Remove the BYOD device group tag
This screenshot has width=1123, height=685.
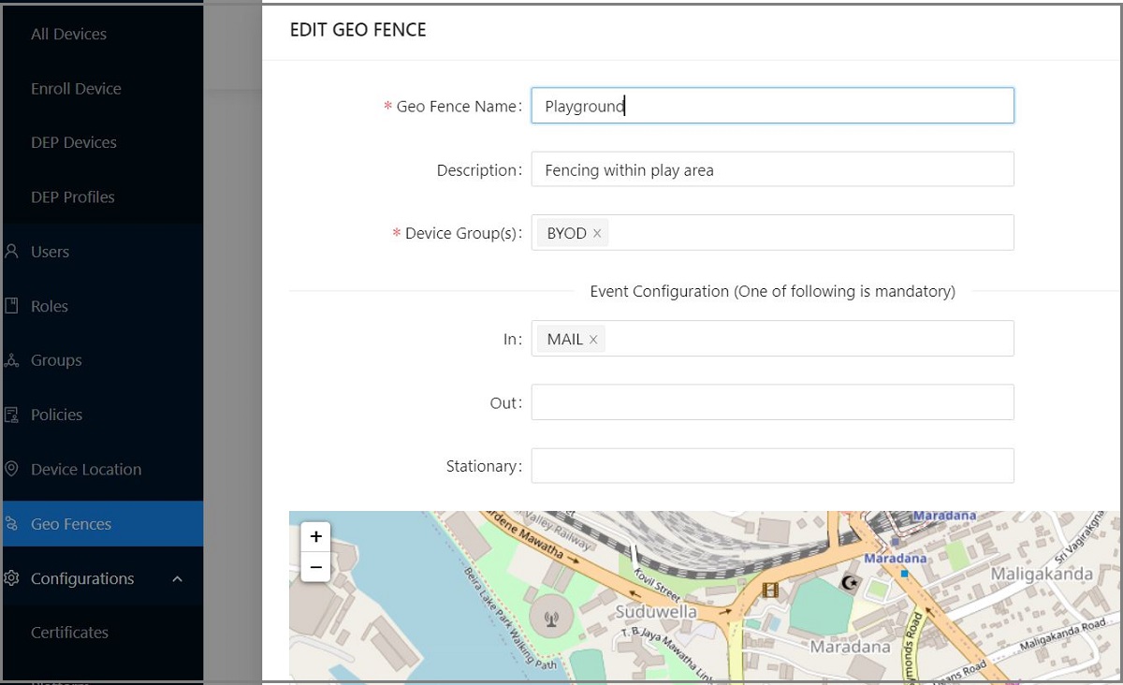click(x=597, y=233)
